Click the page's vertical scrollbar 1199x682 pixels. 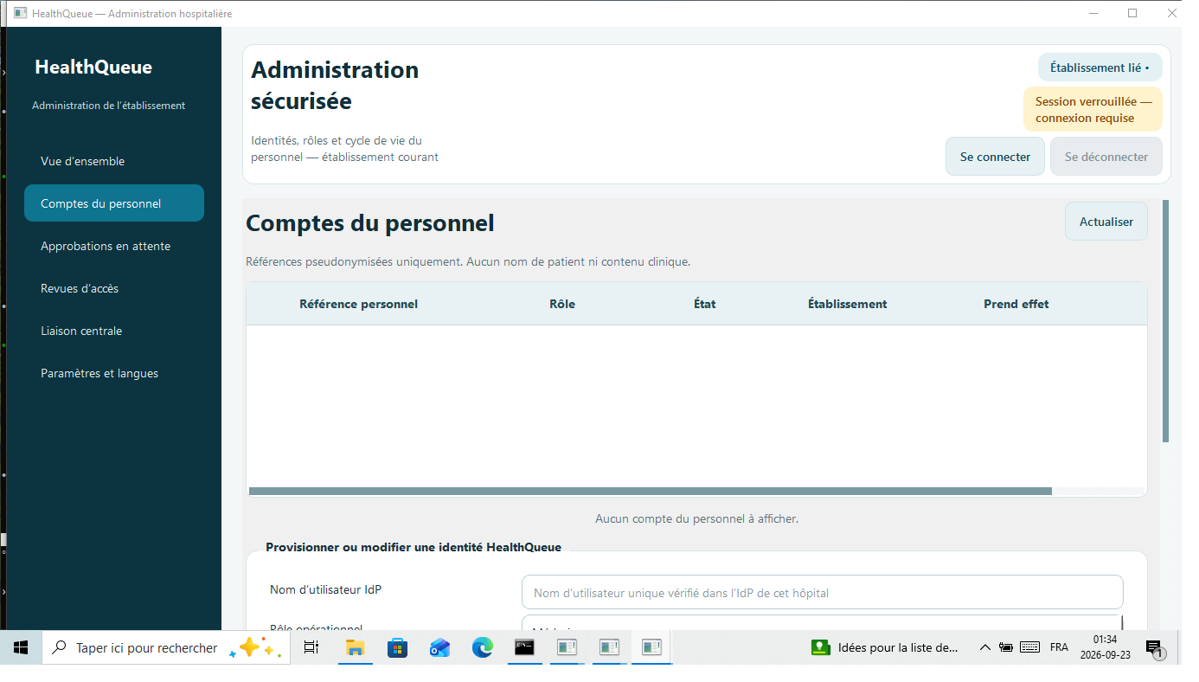(x=1165, y=321)
